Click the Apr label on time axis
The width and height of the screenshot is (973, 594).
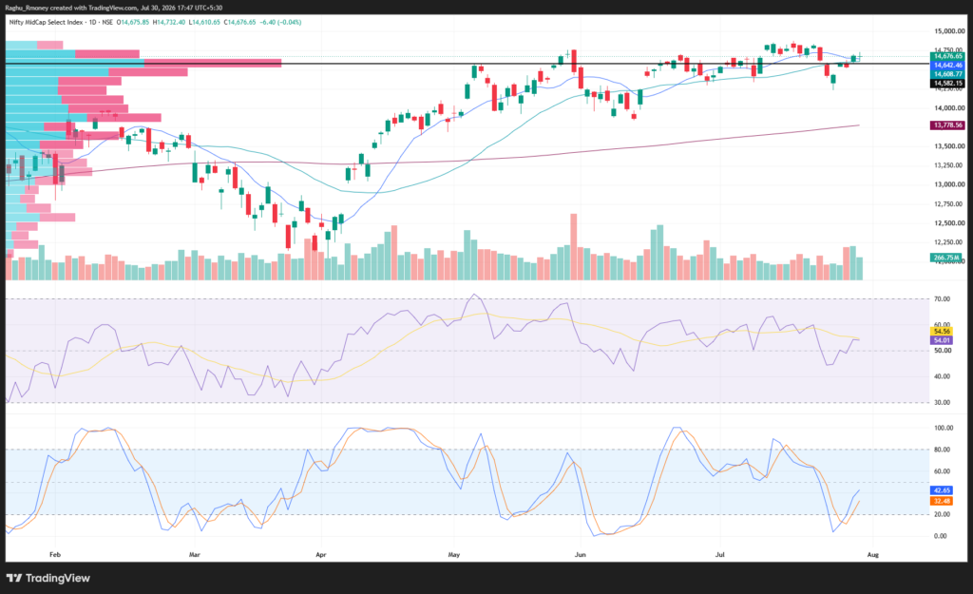point(321,555)
